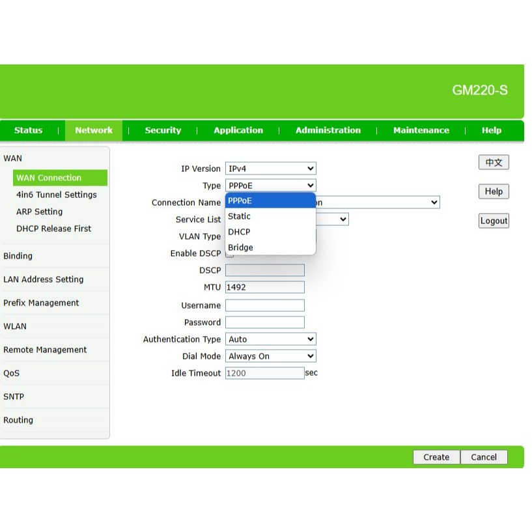The height and width of the screenshot is (532, 532).
Task: Focus the Password input field
Action: (x=264, y=322)
